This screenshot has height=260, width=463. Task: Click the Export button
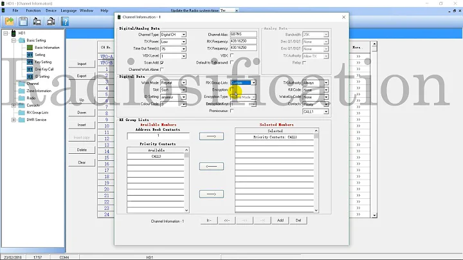(82, 76)
